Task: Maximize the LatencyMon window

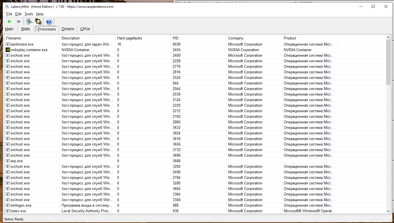Action: click(373, 7)
